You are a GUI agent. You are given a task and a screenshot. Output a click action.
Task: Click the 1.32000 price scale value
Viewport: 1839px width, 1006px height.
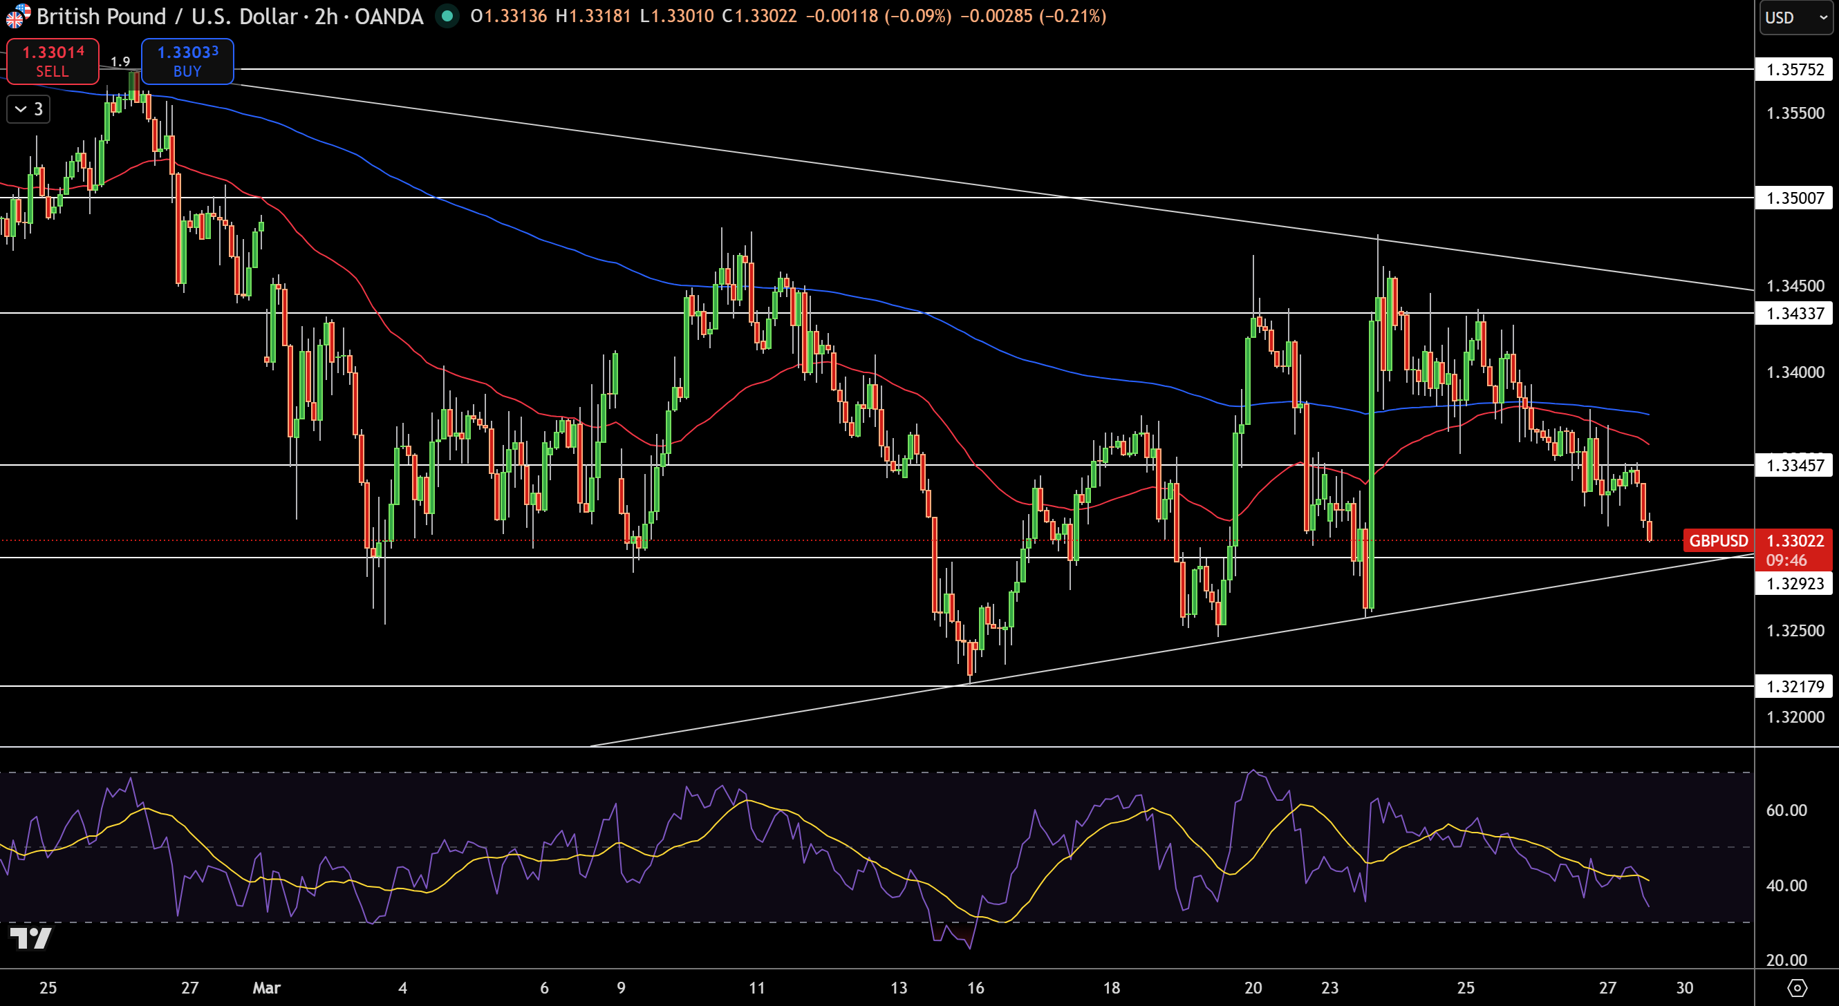point(1795,717)
